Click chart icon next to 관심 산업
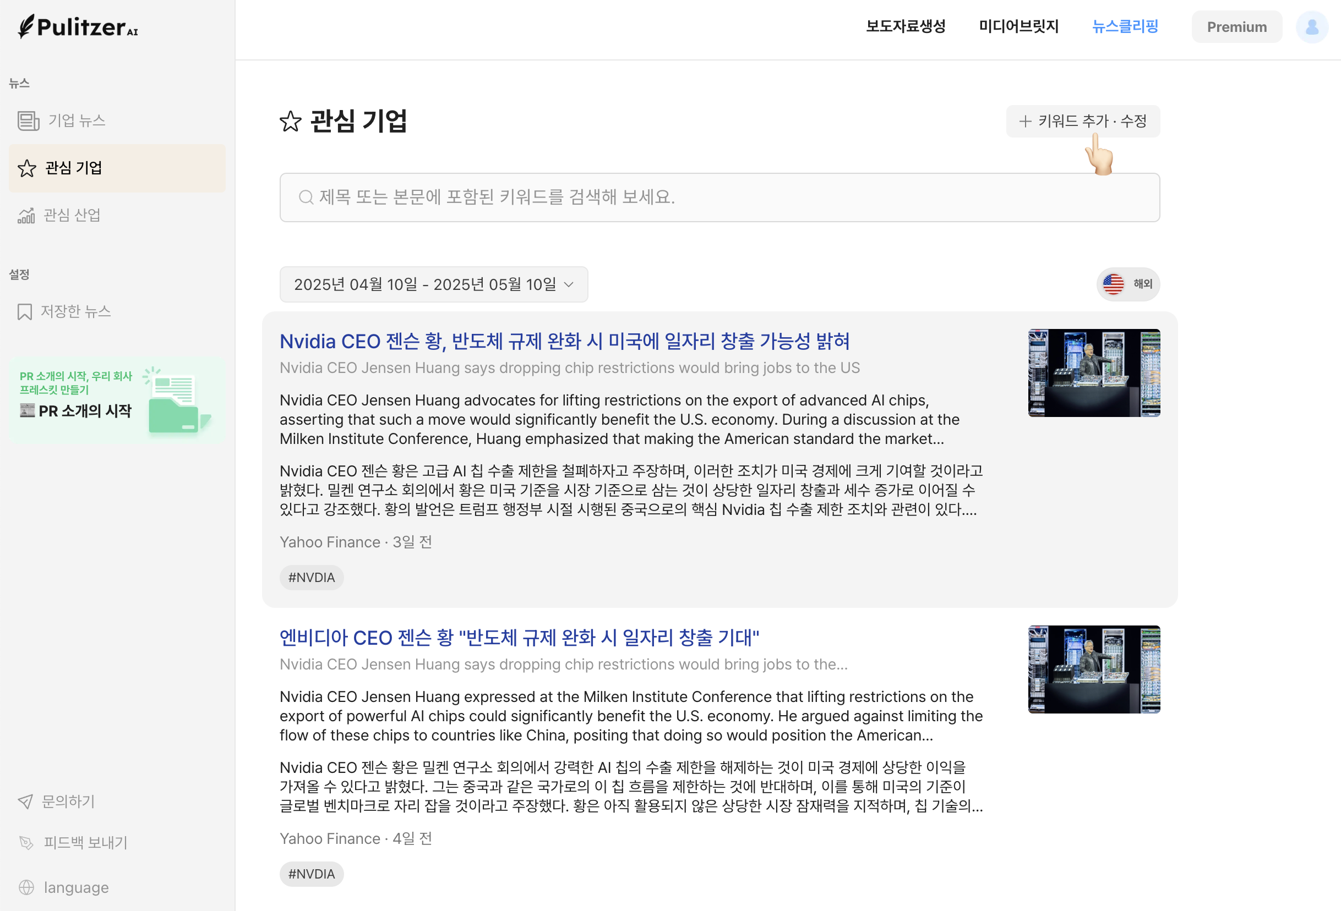Viewport: 1341px width, 911px height. pos(26,215)
